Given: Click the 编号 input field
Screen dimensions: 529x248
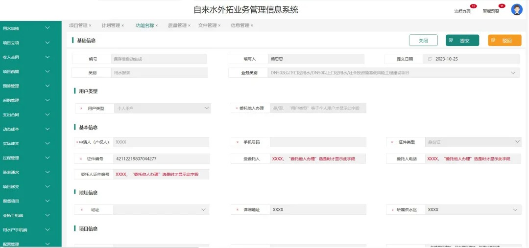Looking at the screenshot, I should (159, 59).
